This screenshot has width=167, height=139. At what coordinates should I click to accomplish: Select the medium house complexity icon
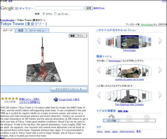tap(129, 117)
